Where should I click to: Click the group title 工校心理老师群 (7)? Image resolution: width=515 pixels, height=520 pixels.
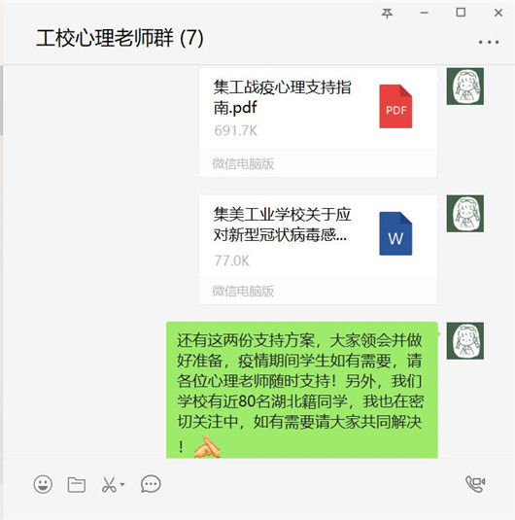coord(120,38)
